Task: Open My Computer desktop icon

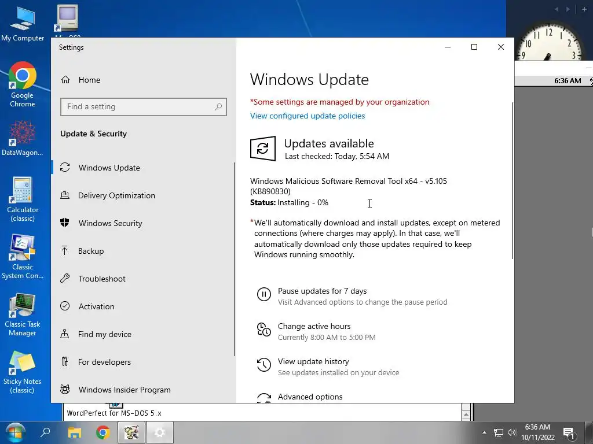Action: (x=23, y=24)
